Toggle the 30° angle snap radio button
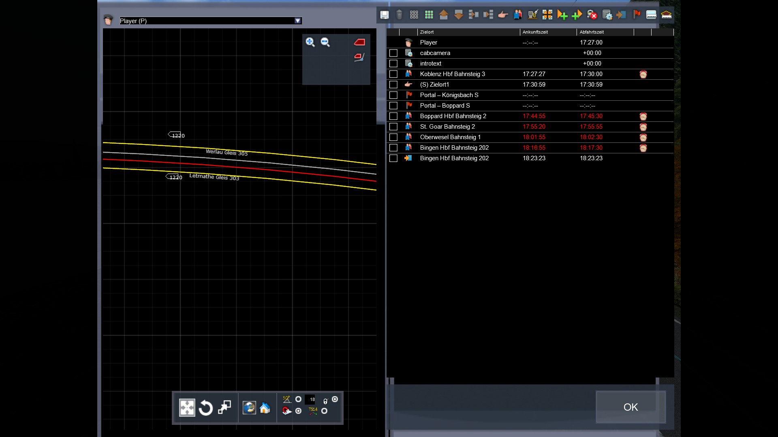Image resolution: width=778 pixels, height=437 pixels. click(299, 399)
